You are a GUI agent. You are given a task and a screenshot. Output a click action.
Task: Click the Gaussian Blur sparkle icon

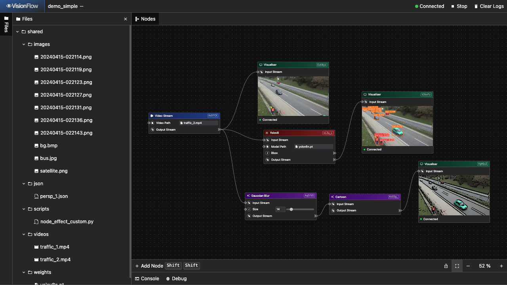[248, 196]
